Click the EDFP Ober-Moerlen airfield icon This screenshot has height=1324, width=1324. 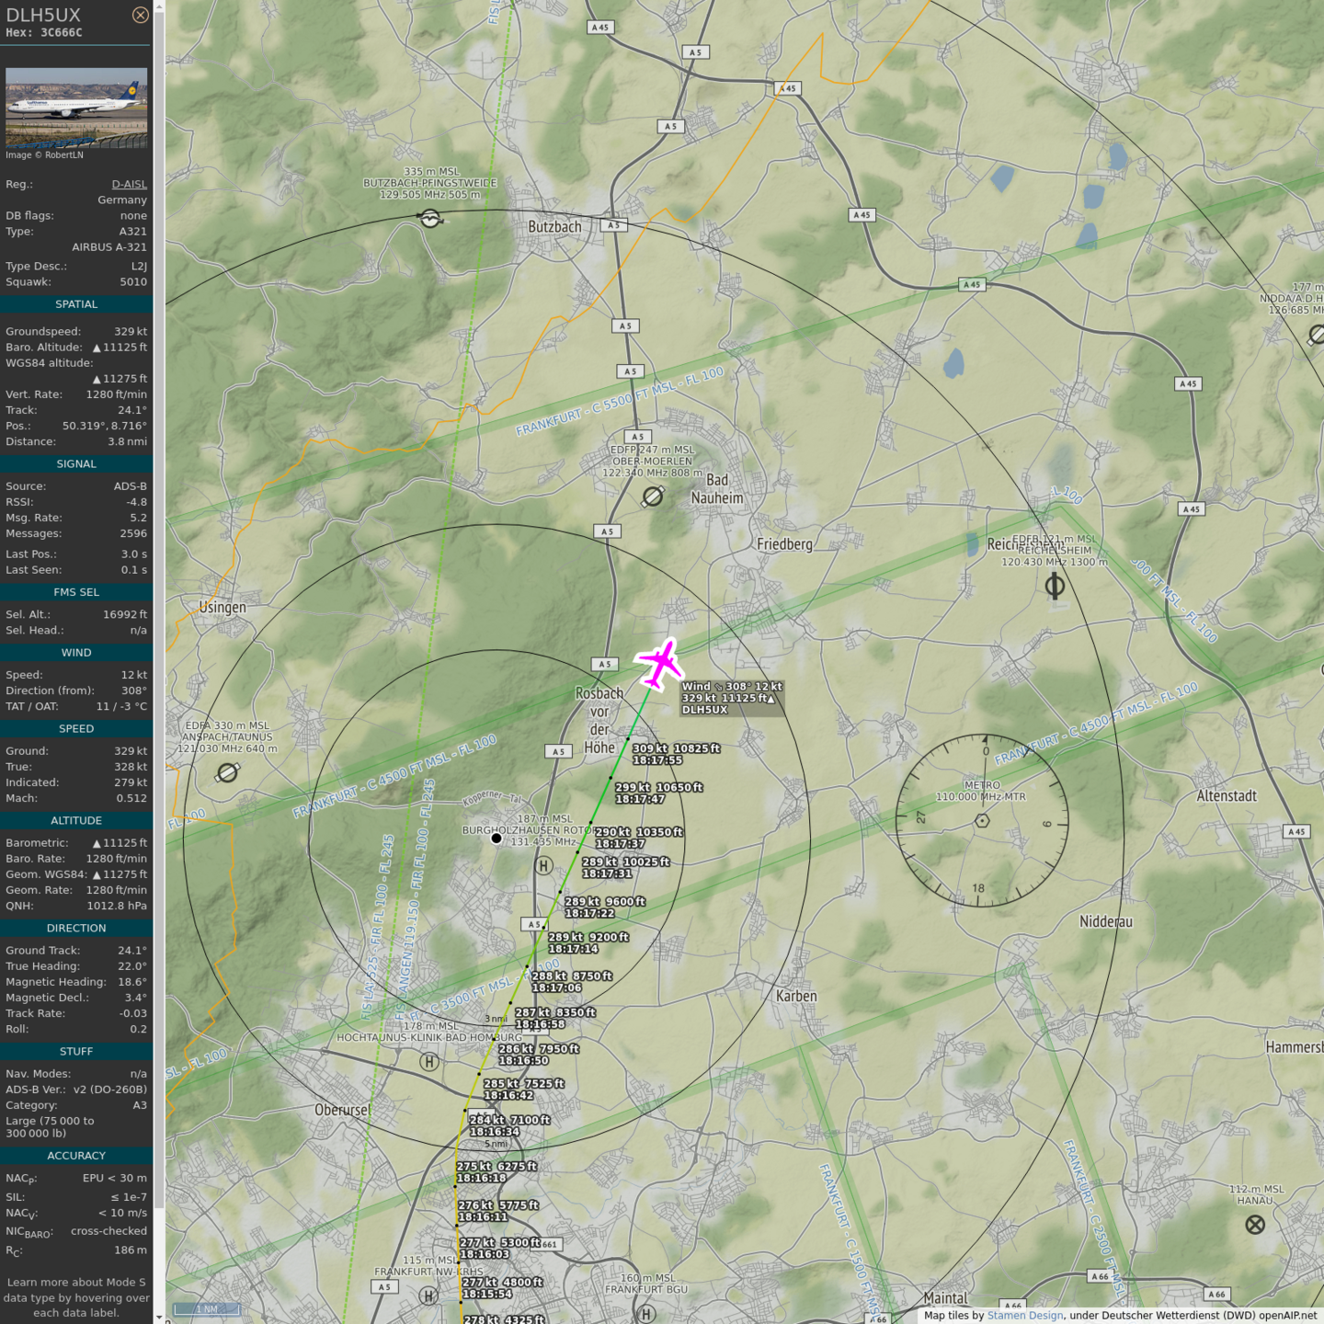click(x=653, y=497)
